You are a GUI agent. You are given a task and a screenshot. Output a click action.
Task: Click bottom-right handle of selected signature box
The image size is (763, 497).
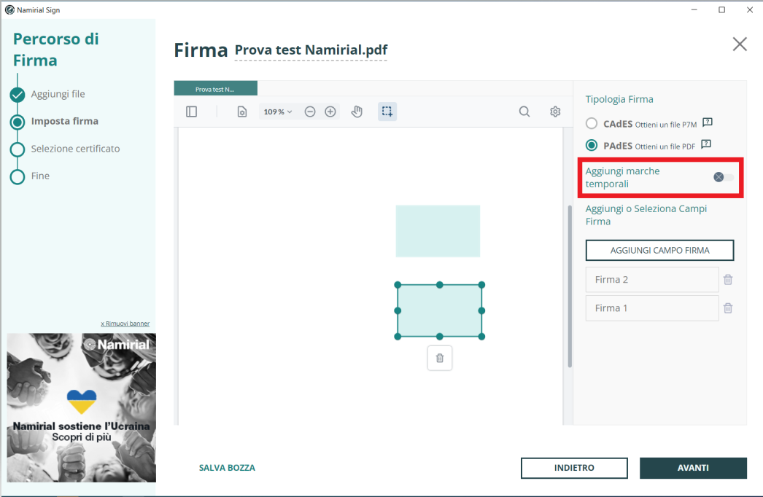click(x=481, y=337)
